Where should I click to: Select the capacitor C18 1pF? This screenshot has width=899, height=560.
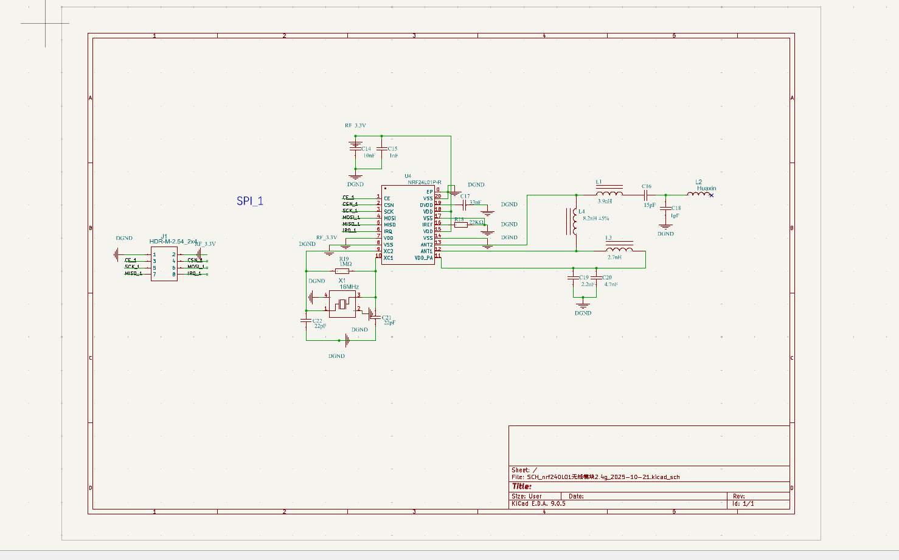(x=665, y=209)
